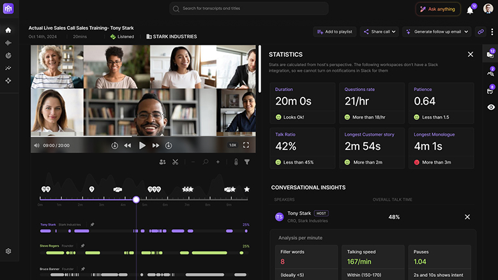Click the copy link icon
The image size is (498, 280).
pos(481,31)
